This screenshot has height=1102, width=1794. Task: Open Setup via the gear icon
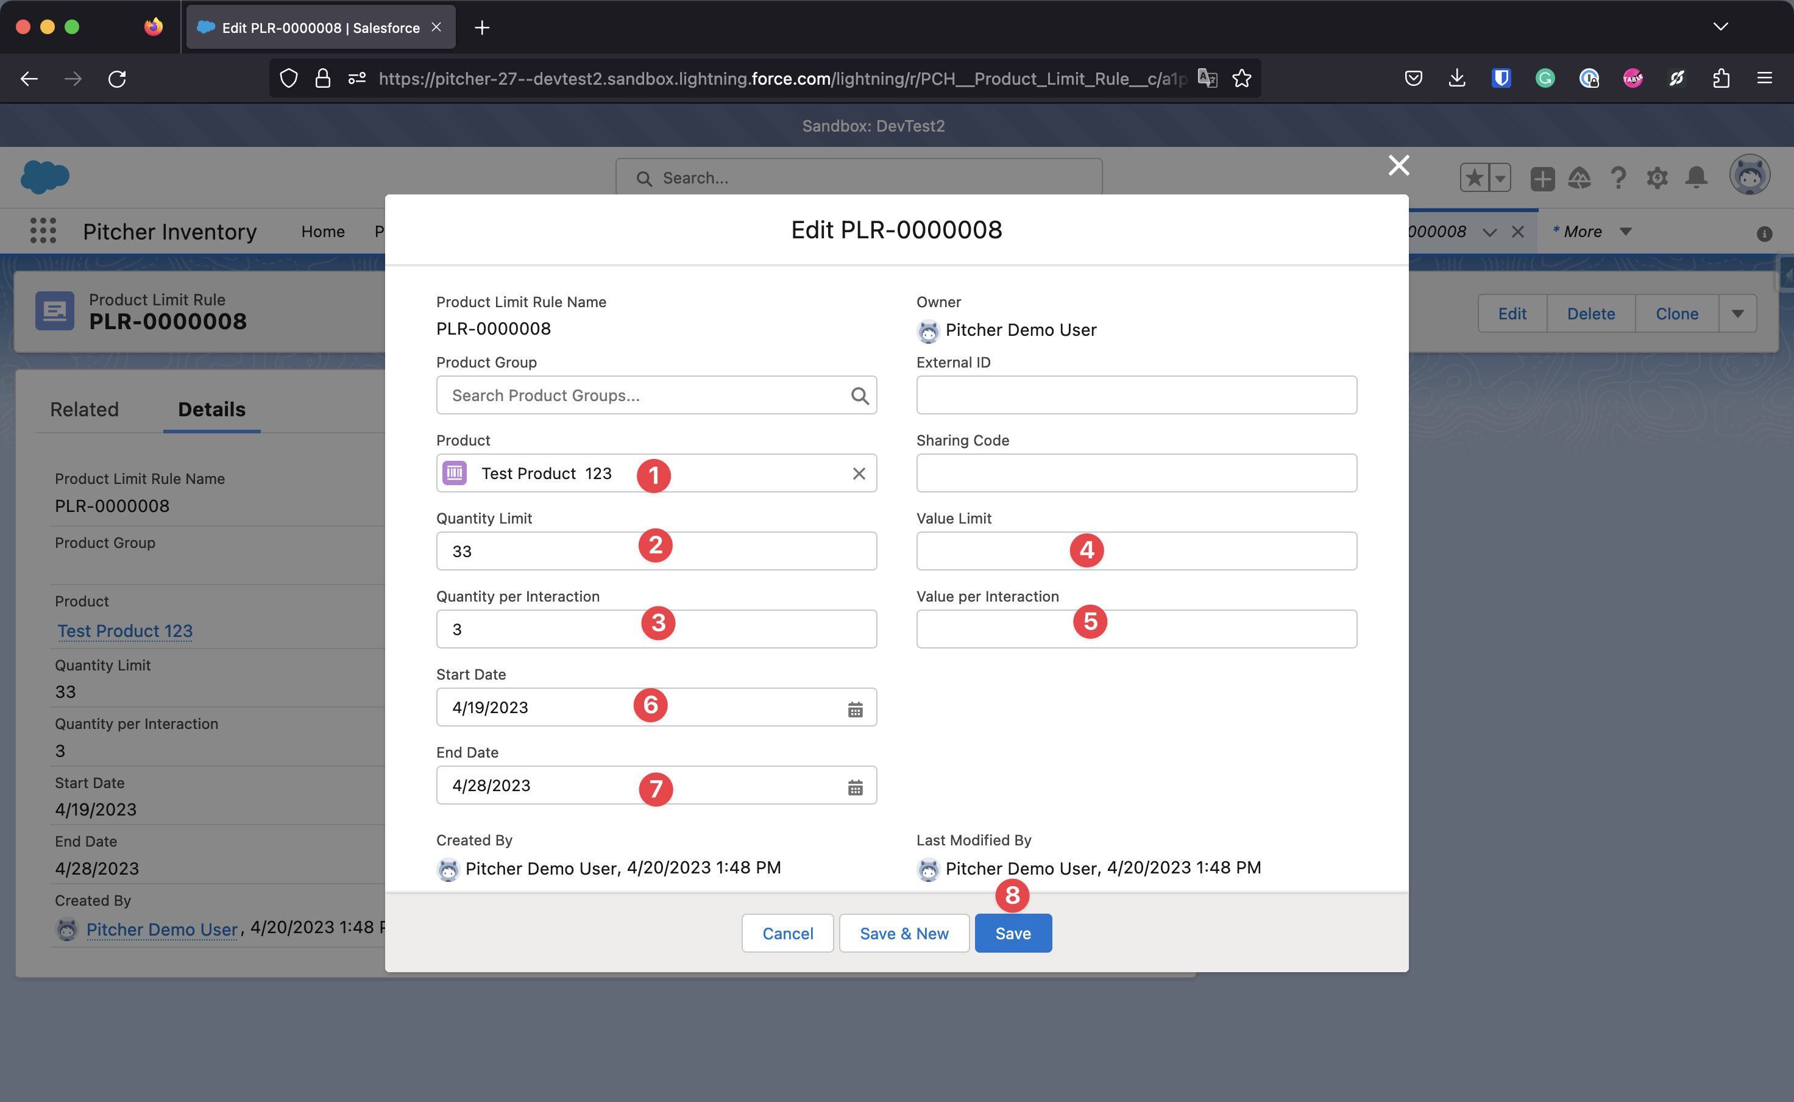(x=1657, y=177)
